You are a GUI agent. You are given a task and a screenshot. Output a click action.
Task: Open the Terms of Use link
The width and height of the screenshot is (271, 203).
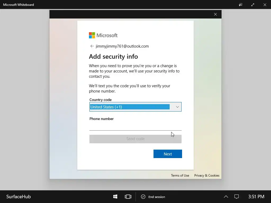point(180,176)
